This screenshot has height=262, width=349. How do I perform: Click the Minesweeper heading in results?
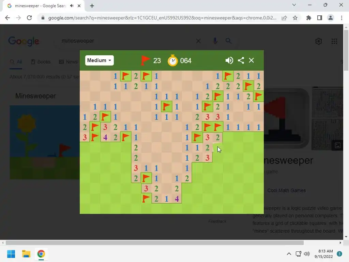pos(35,96)
